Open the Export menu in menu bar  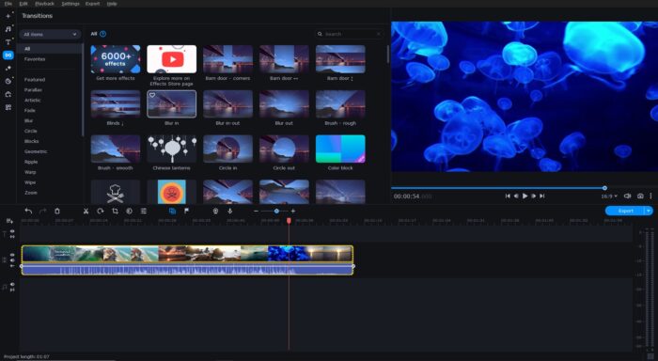(x=92, y=4)
